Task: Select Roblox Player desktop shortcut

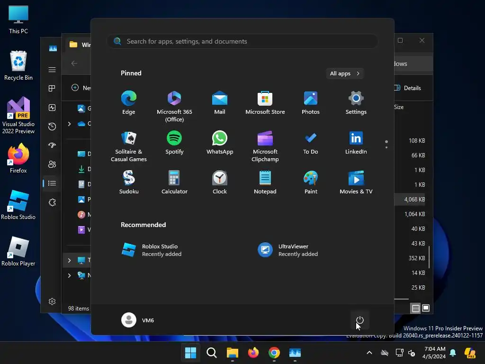Action: [18, 251]
